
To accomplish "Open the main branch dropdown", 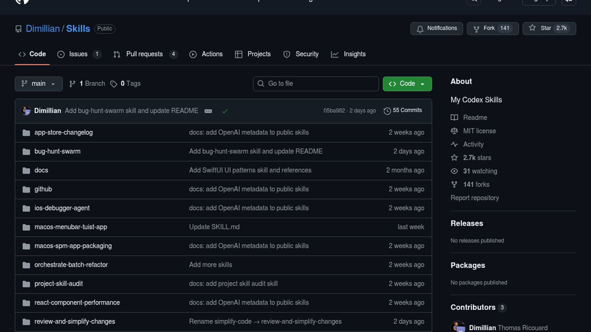I will [38, 84].
